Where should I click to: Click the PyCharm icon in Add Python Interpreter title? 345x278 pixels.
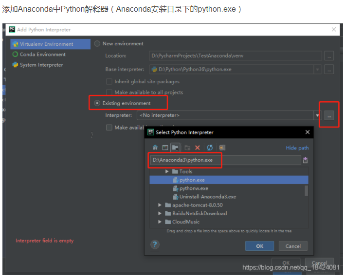click(12, 30)
